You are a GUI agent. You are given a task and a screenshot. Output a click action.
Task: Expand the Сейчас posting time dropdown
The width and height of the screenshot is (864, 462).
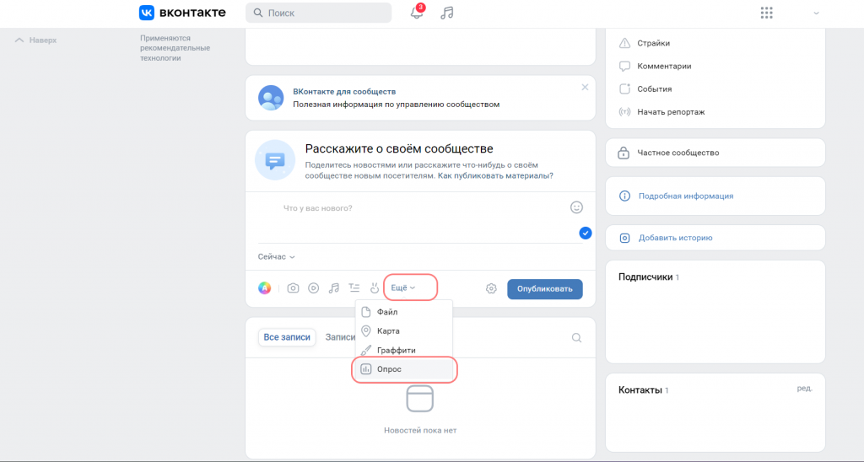click(x=276, y=256)
